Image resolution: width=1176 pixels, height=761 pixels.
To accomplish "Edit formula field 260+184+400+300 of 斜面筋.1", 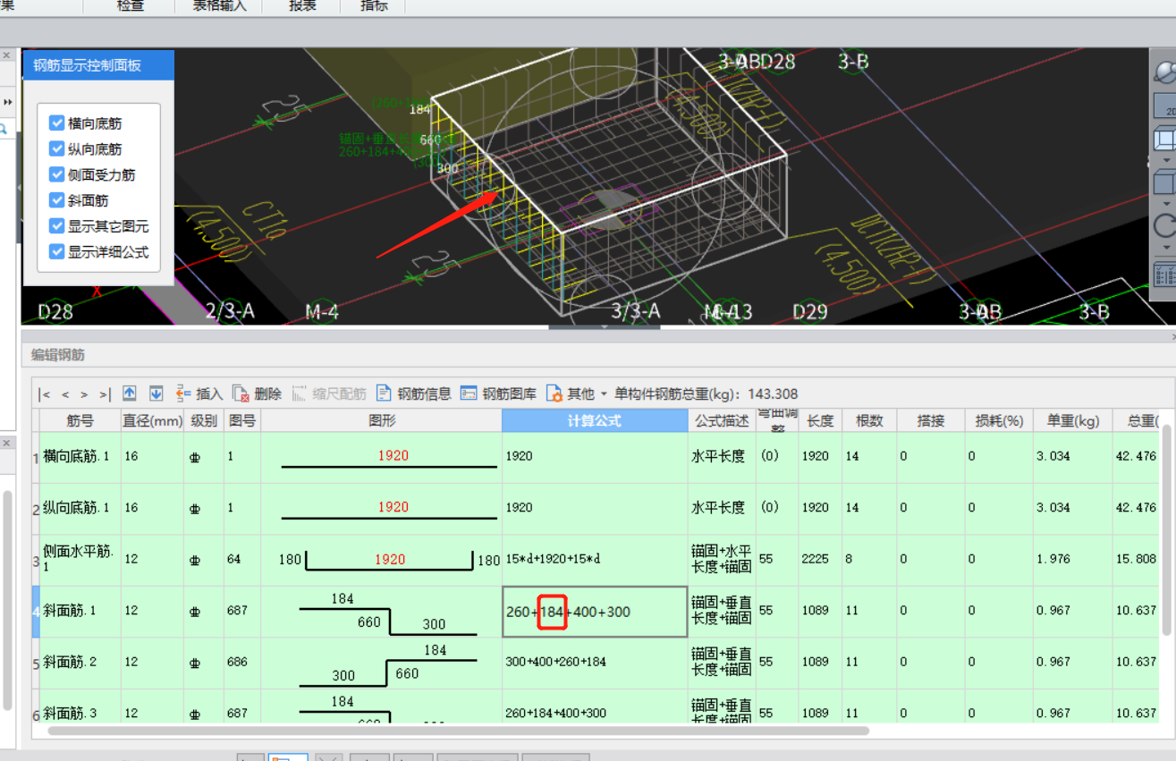I will coord(595,612).
